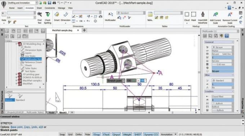Click the Base point command option
245x136 pixels.
point(17,127)
